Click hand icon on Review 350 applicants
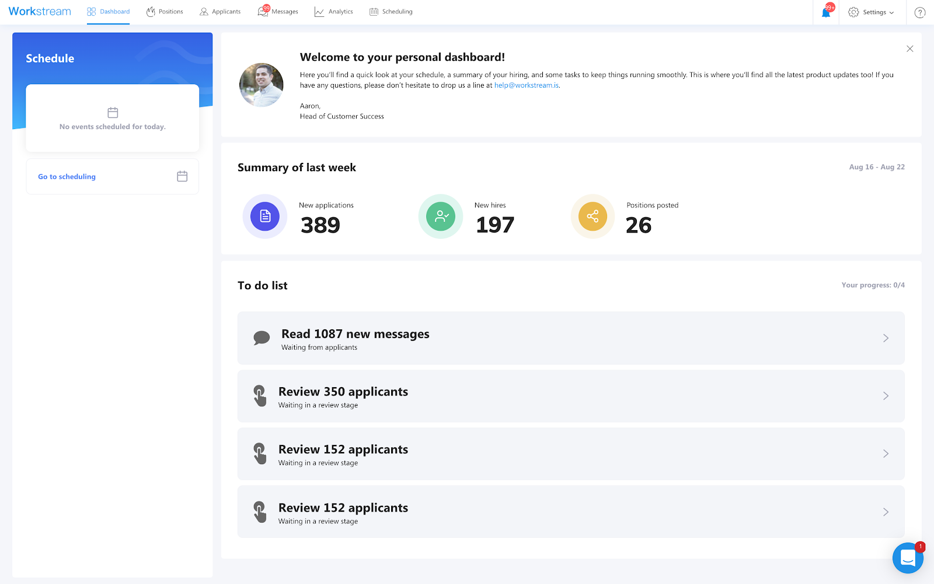Image resolution: width=934 pixels, height=584 pixels. [260, 396]
